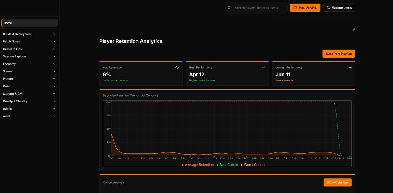This screenshot has width=393, height=193.
Task: Click the Show Calendar button
Action: [x=337, y=183]
